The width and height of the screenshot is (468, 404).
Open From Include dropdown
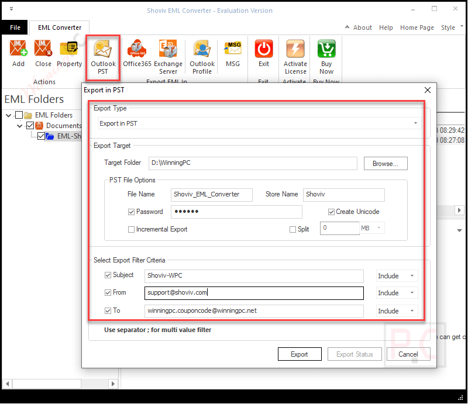[412, 293]
